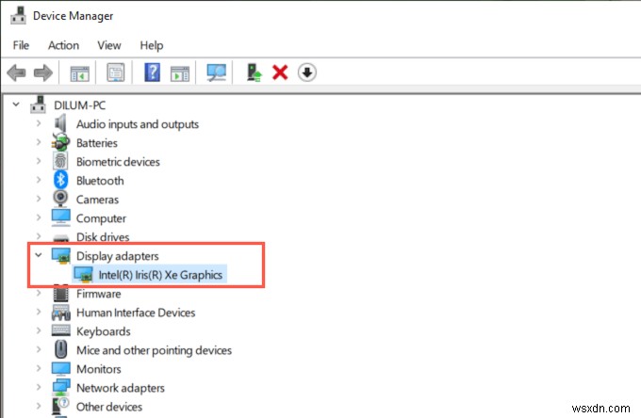Scan for hardware changes icon
641x418 pixels.
[x=216, y=72]
